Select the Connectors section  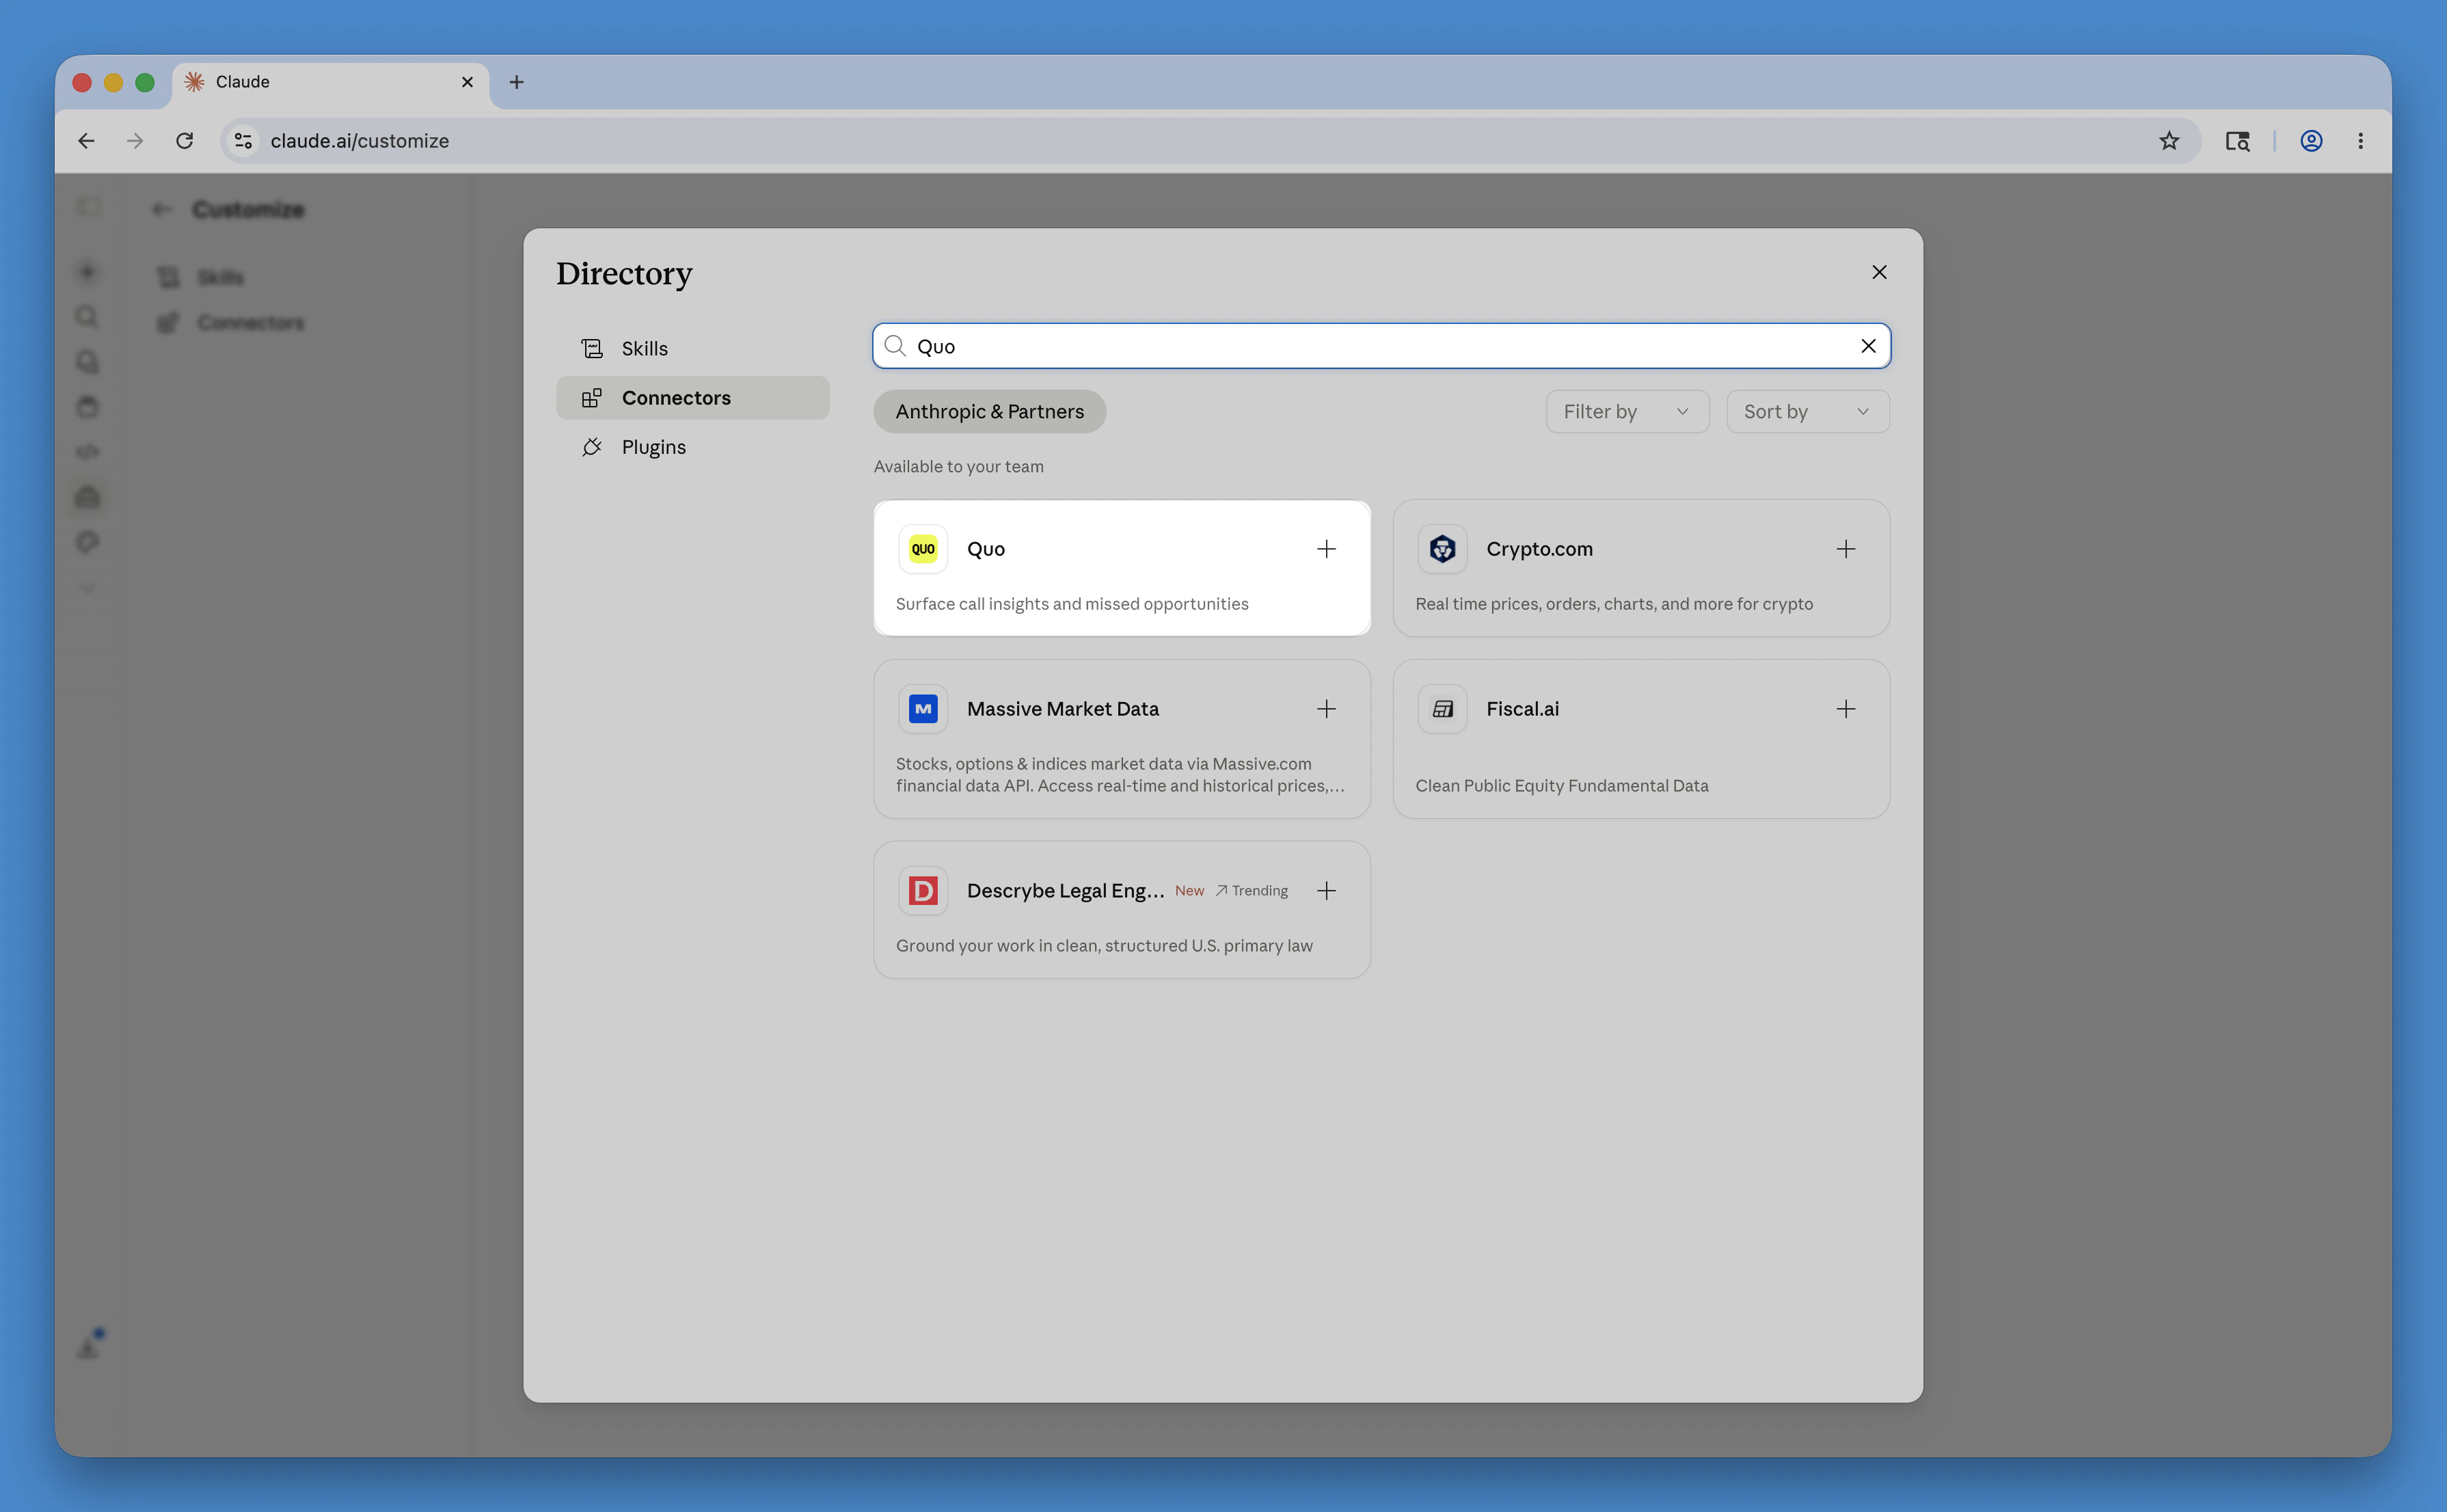click(x=692, y=398)
